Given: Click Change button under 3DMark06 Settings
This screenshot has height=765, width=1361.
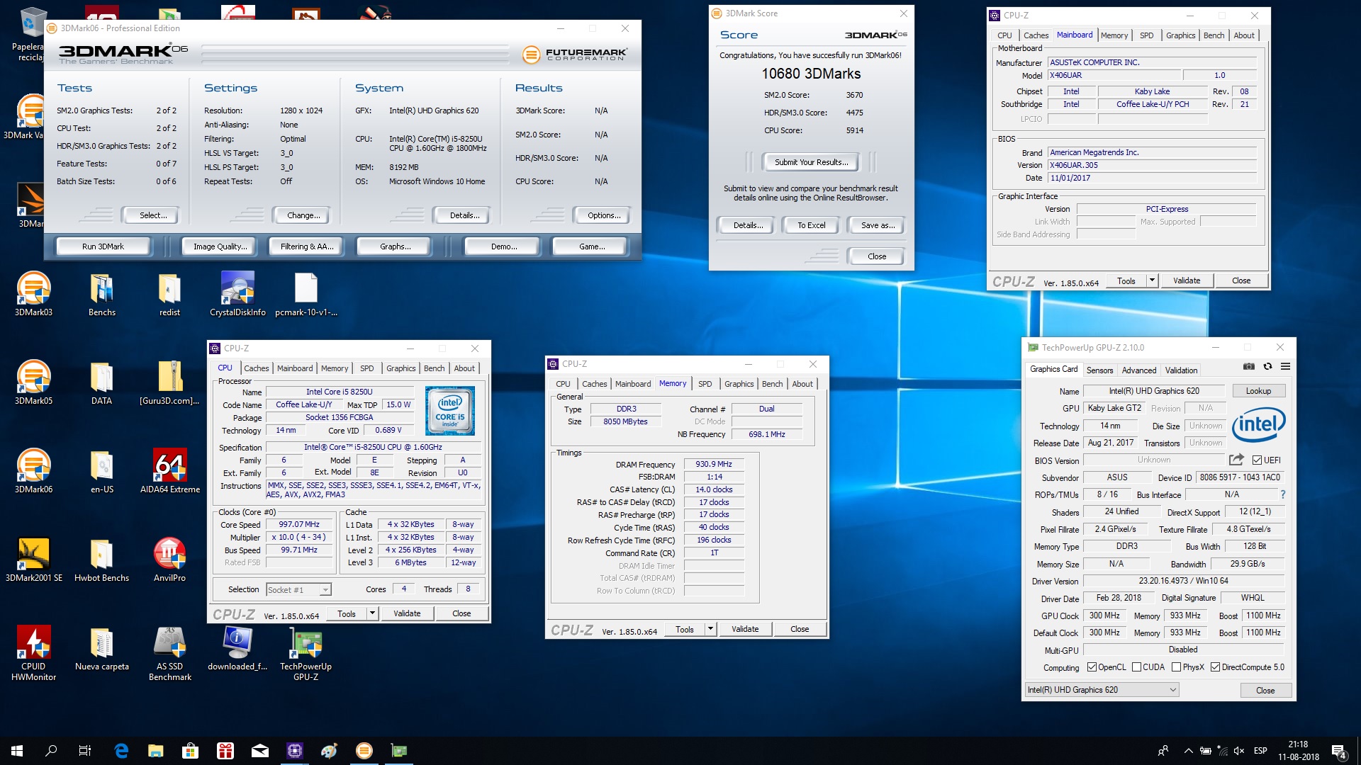Looking at the screenshot, I should [x=303, y=215].
